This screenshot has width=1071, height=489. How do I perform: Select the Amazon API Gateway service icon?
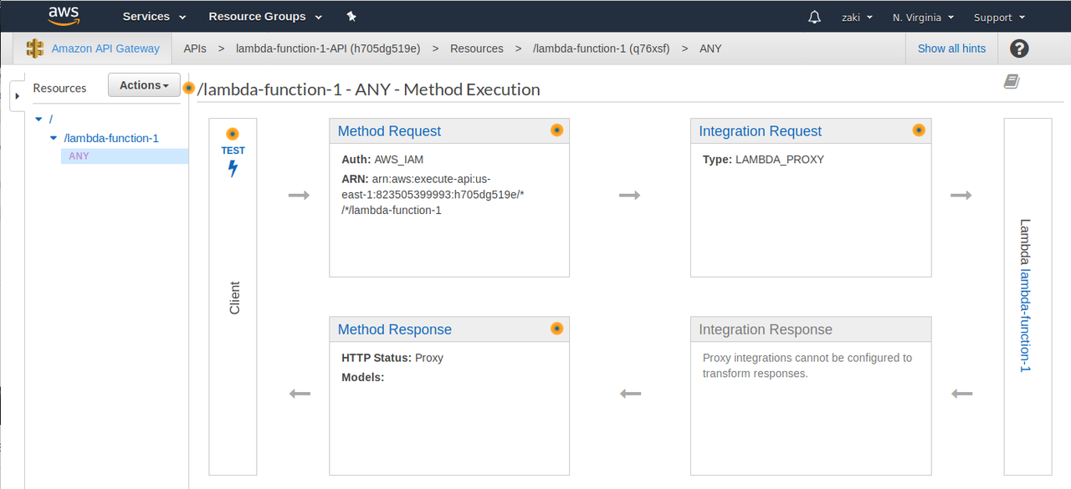(34, 48)
